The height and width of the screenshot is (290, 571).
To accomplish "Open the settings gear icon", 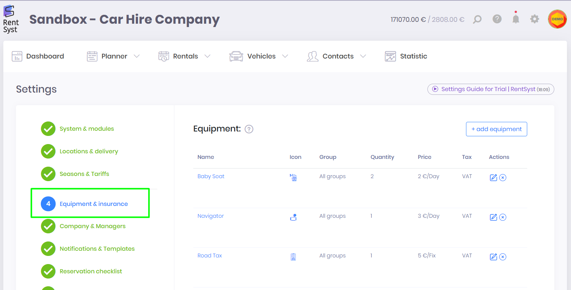I will coord(534,19).
